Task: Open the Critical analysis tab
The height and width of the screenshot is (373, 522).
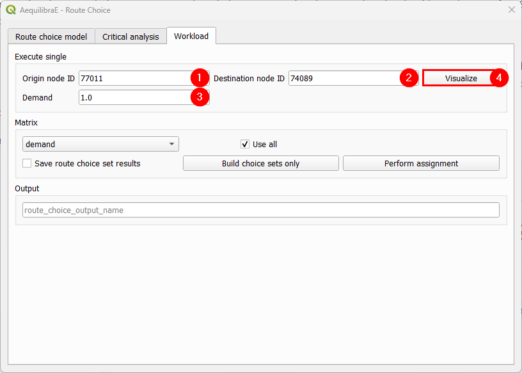Action: coord(130,36)
